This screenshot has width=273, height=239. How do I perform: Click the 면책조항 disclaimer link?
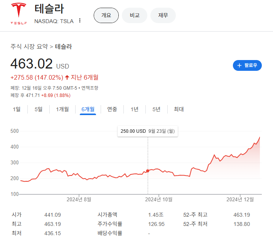(x=90, y=88)
